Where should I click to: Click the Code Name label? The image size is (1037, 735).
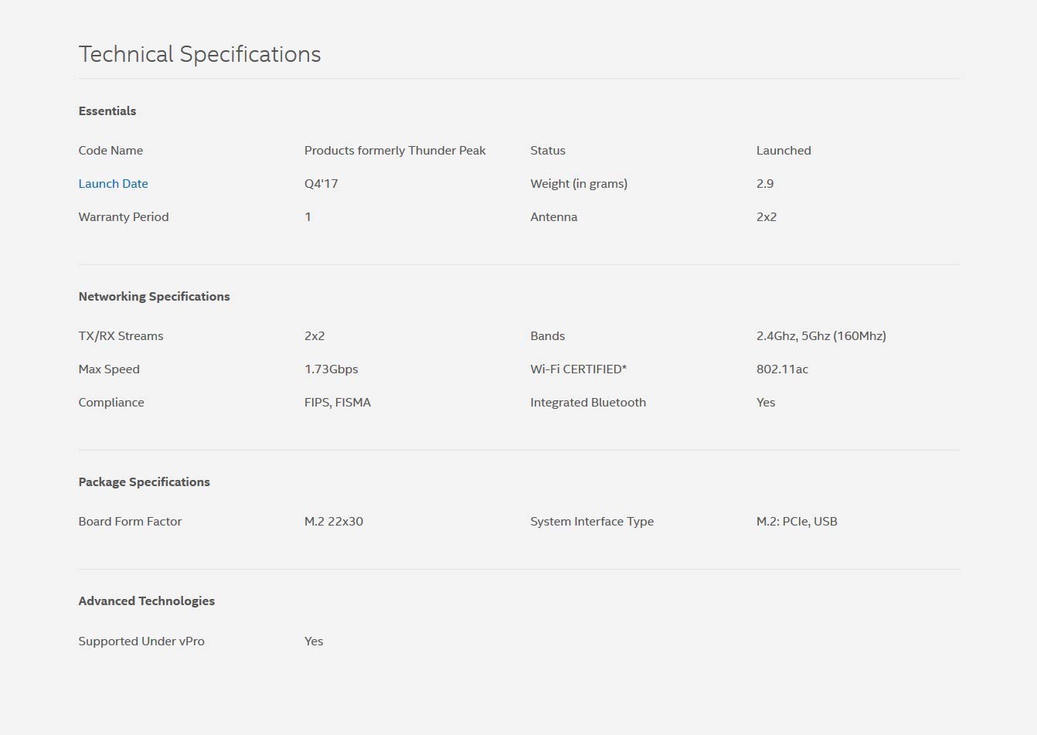(110, 151)
